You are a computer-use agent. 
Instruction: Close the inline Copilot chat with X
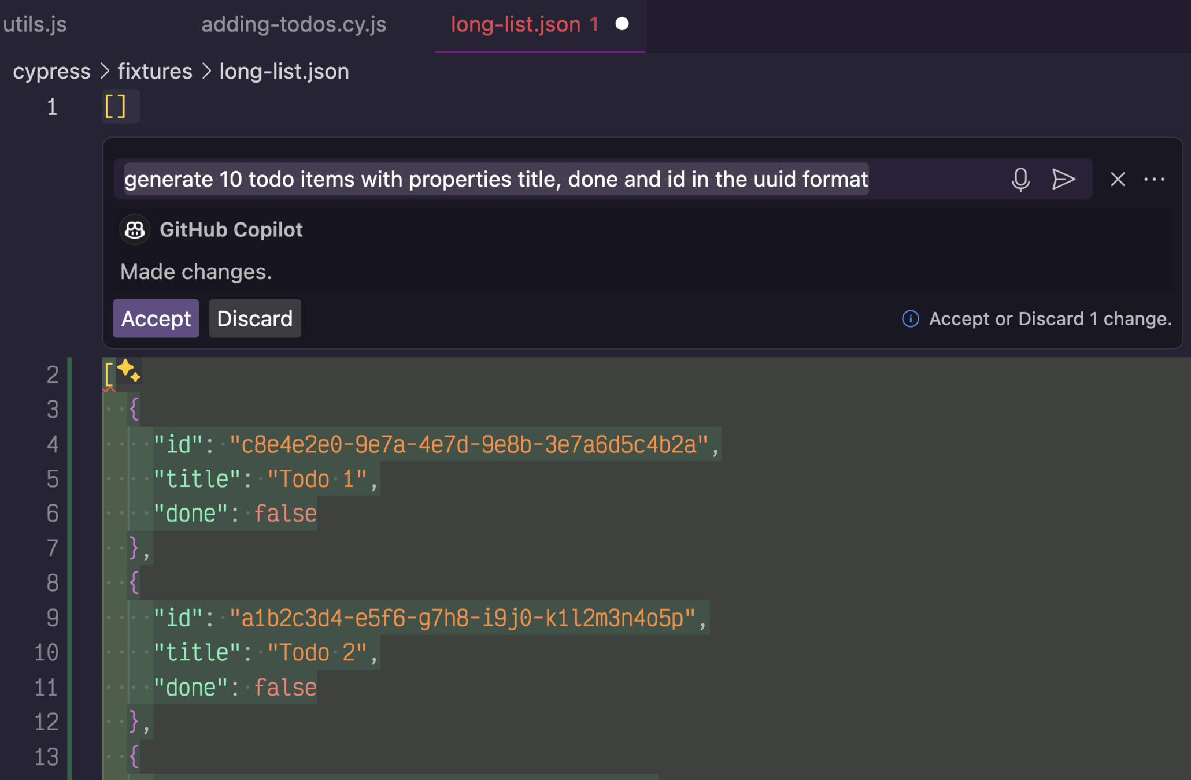click(x=1118, y=180)
